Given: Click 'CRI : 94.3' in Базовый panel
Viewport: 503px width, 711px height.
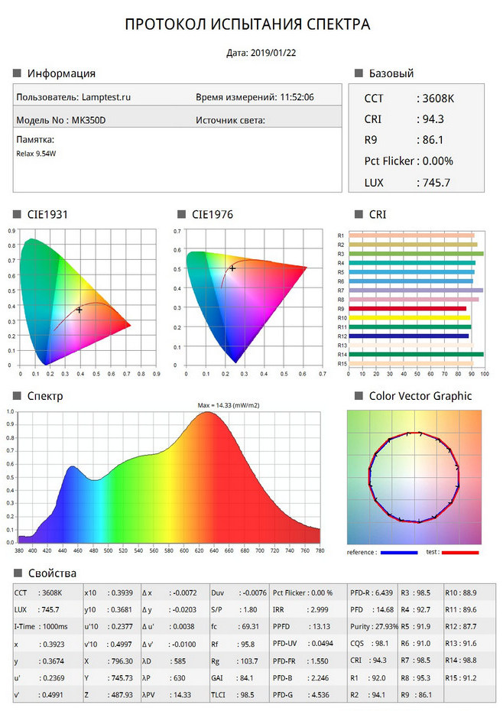Looking at the screenshot, I should coord(404,119).
